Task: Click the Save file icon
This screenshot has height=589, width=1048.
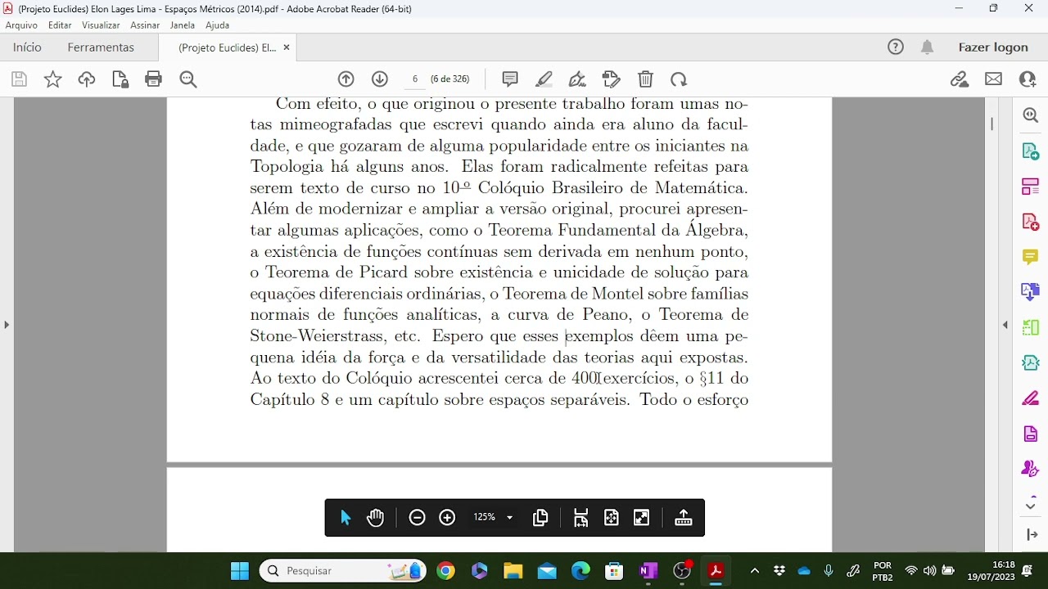Action: pyautogui.click(x=19, y=79)
